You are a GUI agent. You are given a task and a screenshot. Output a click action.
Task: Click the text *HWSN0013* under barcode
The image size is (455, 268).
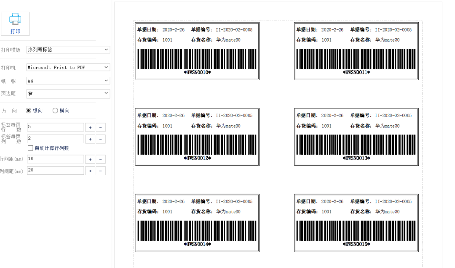356,158
